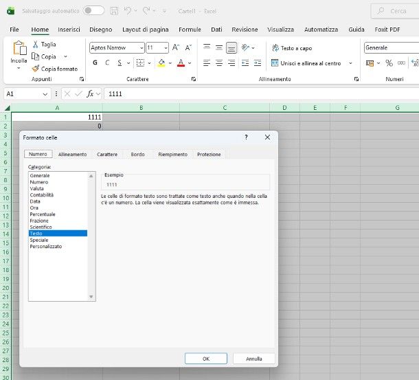Click Unisci e allinea al centro
Viewport: 419px width, 380px height.
(x=306, y=63)
